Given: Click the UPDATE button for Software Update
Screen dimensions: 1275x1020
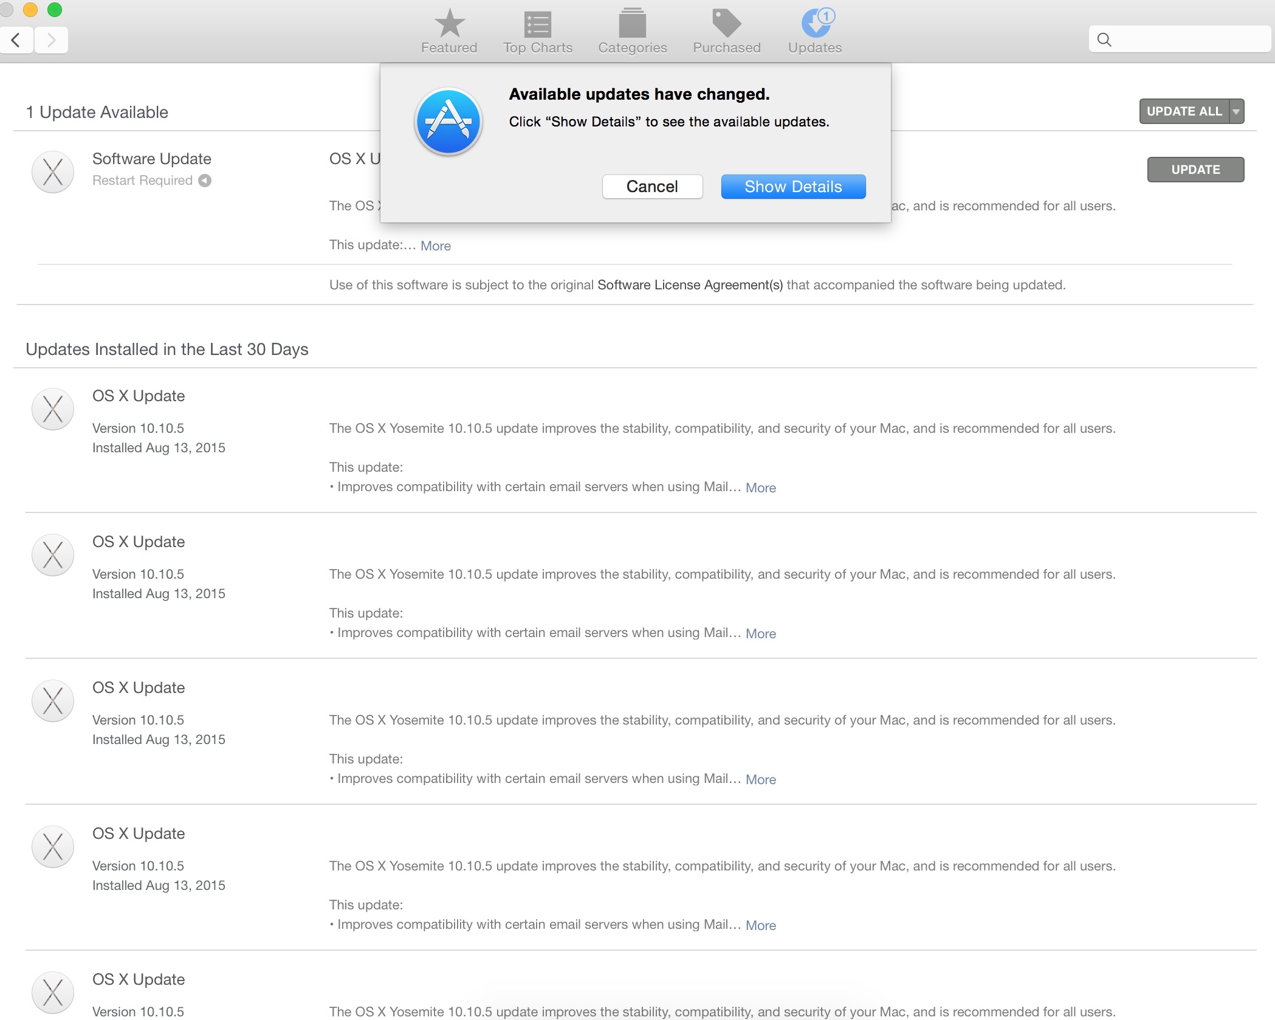Looking at the screenshot, I should coord(1195,170).
